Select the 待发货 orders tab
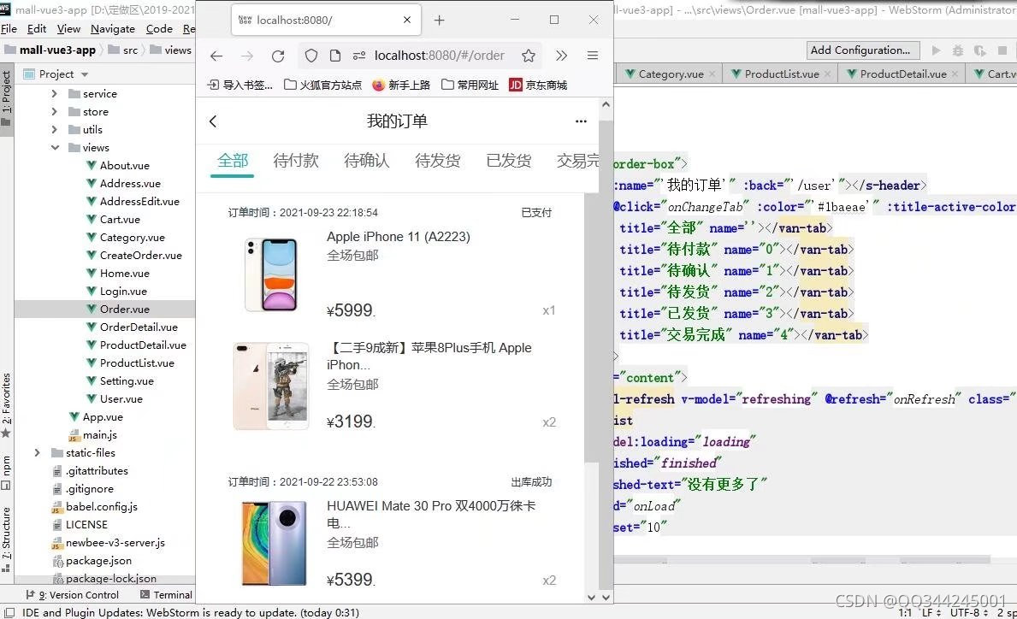 click(438, 160)
